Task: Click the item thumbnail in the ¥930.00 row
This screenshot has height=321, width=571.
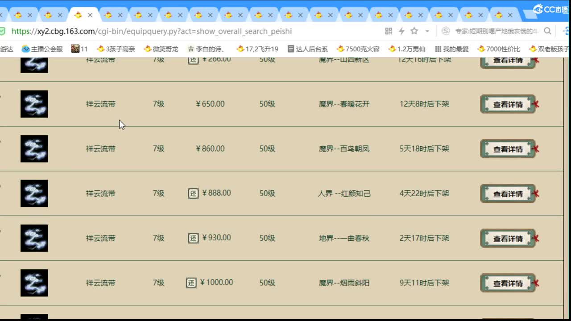Action: [34, 238]
